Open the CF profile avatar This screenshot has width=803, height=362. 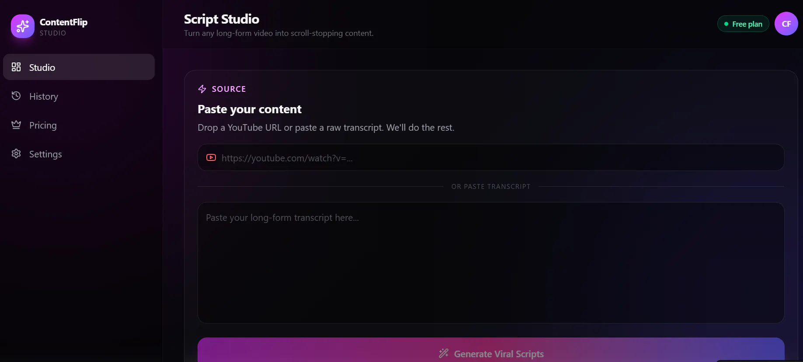point(786,24)
